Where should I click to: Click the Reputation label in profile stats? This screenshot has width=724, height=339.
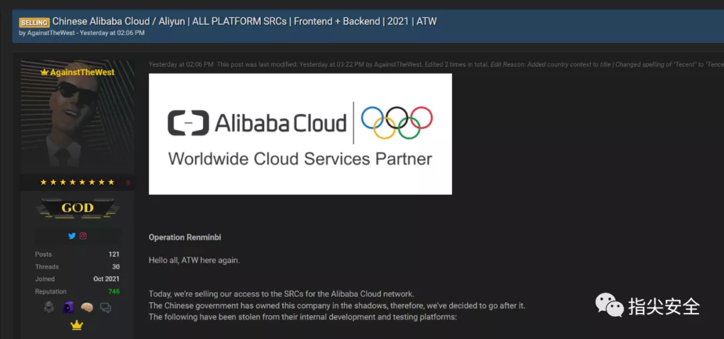click(51, 291)
